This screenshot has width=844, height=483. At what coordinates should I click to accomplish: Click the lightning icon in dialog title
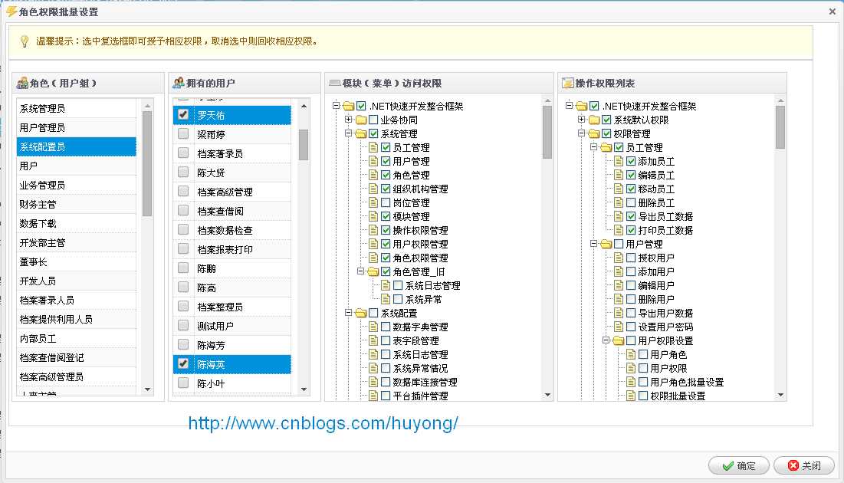click(x=11, y=11)
